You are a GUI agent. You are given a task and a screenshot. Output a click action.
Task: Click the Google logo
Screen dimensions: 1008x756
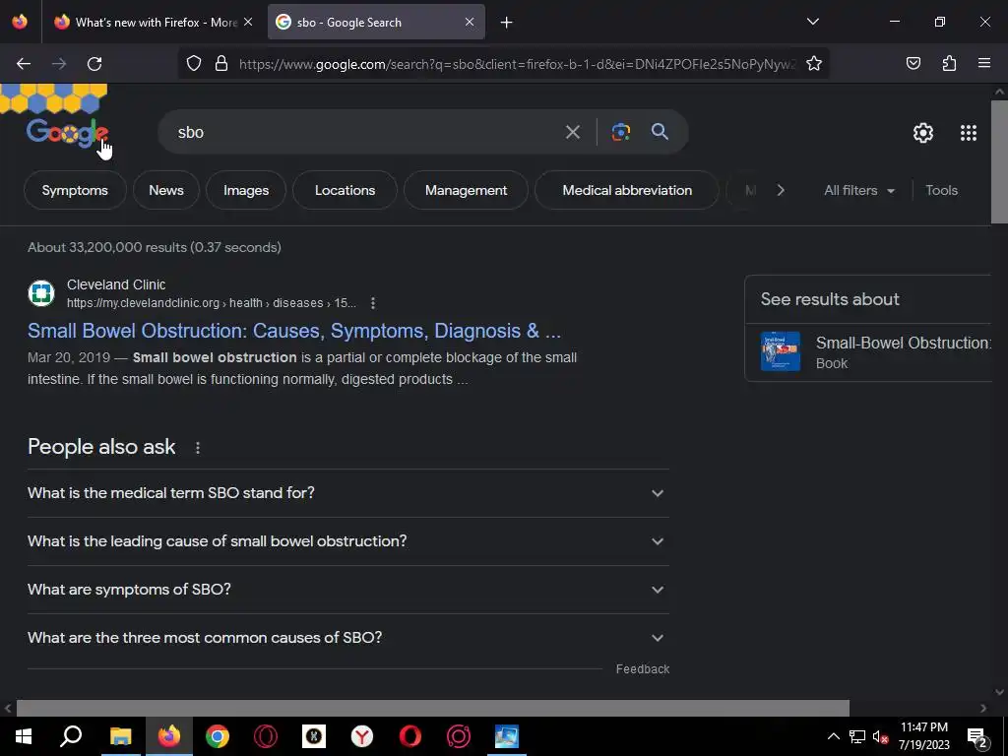click(67, 133)
